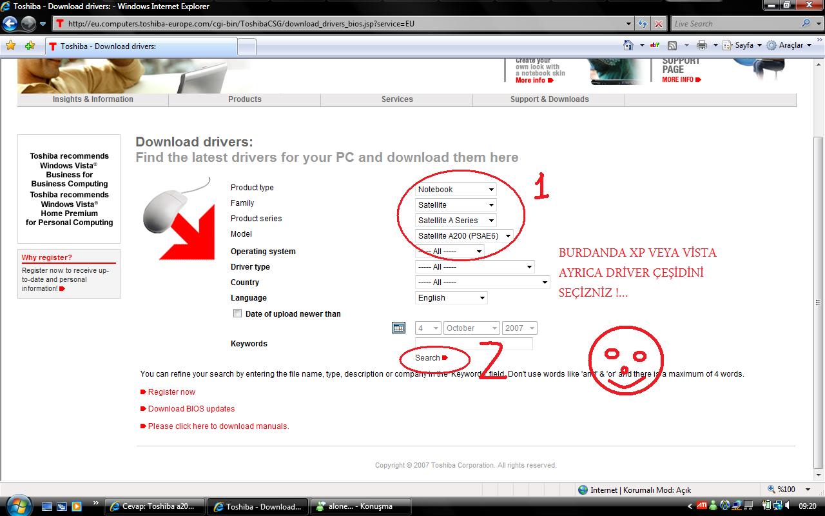Click the Add to Favorites icon

point(30,45)
